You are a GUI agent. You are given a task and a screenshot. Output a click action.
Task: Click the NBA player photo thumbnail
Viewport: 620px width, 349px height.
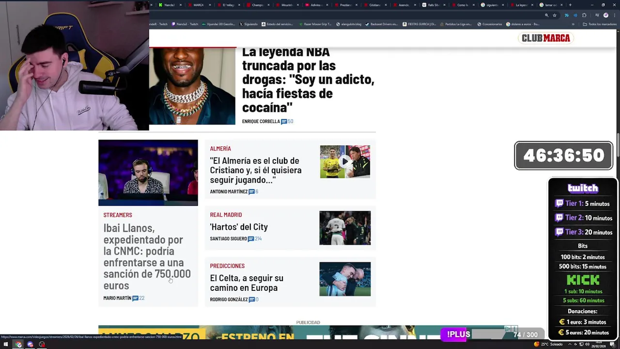(x=192, y=86)
